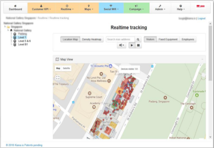Click the Admin wrench icon

160,6
